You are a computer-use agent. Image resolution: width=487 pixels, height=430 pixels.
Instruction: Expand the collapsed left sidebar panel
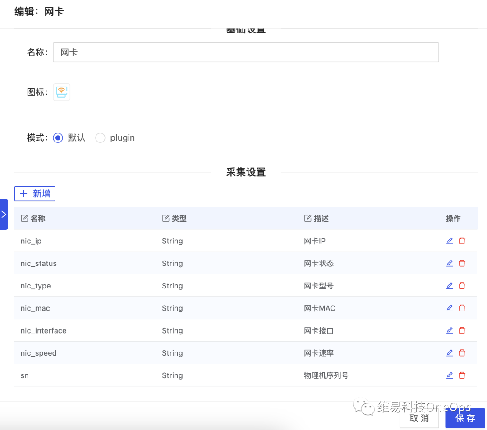pos(3,215)
